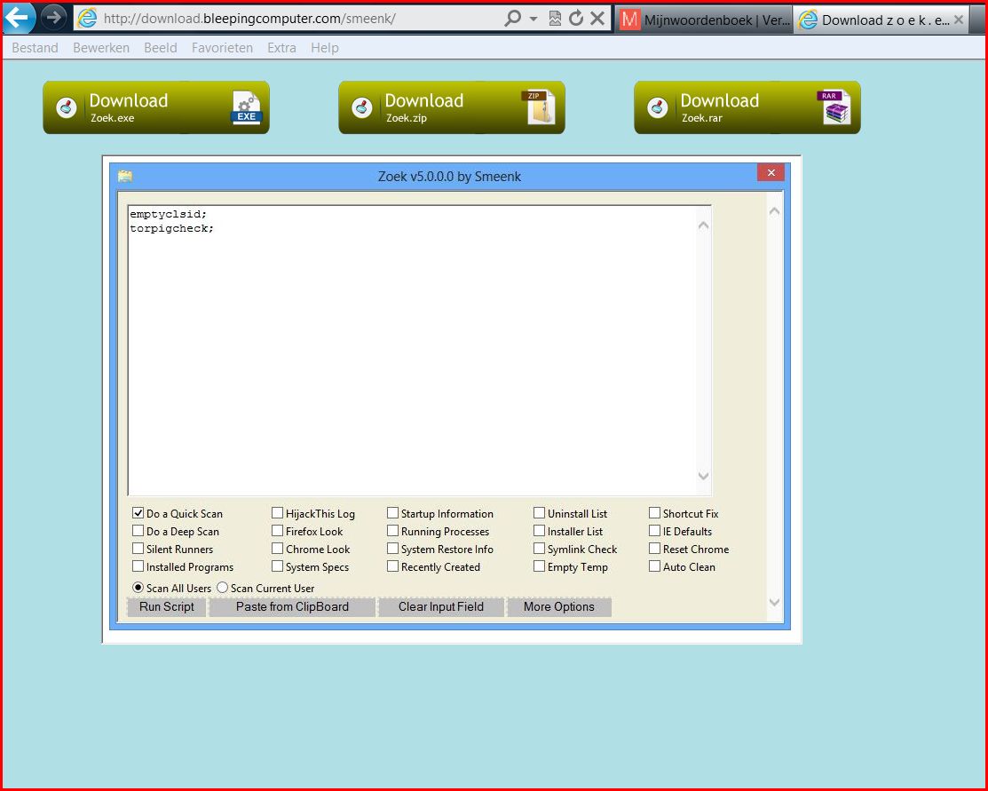This screenshot has height=791, width=988.
Task: Click the Run Script button
Action: pos(166,607)
